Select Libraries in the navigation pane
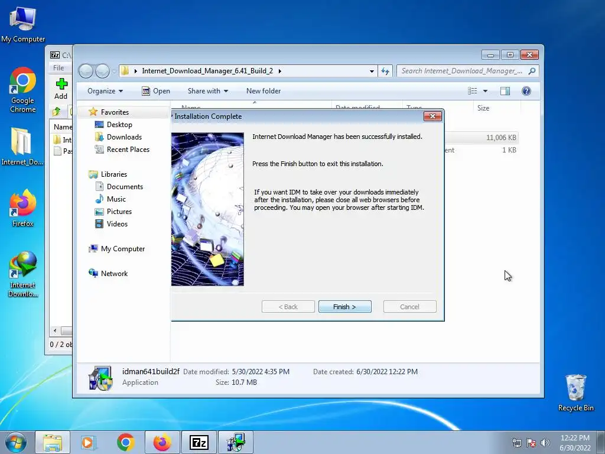Image resolution: width=605 pixels, height=454 pixels. 114,174
